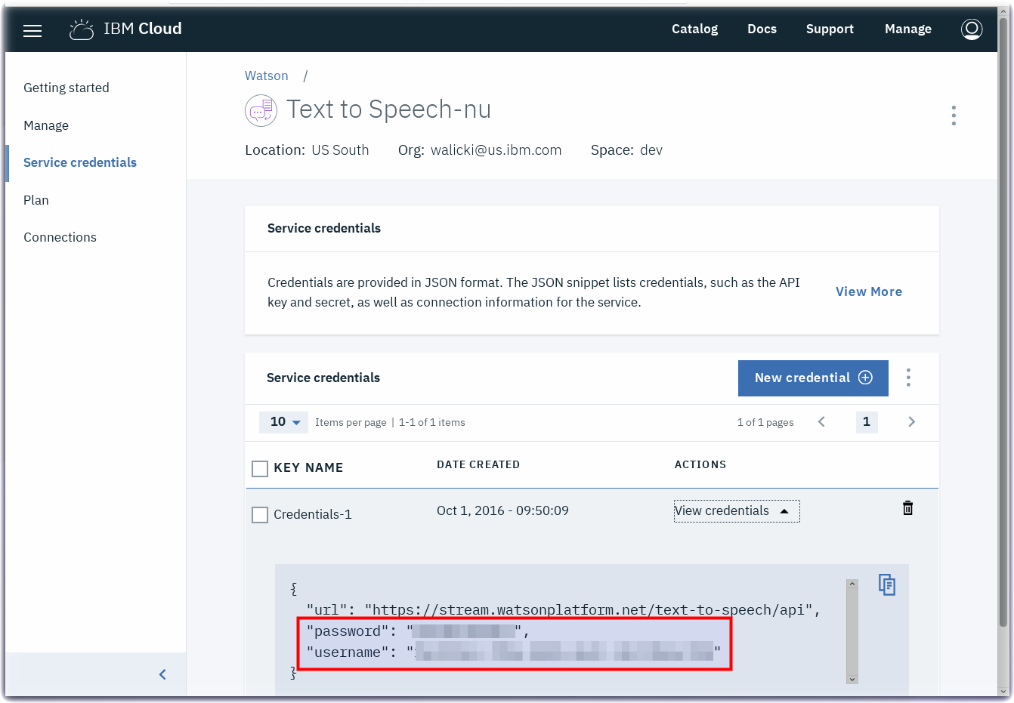
Task: Click the IBM Cloud logo
Action: [125, 29]
